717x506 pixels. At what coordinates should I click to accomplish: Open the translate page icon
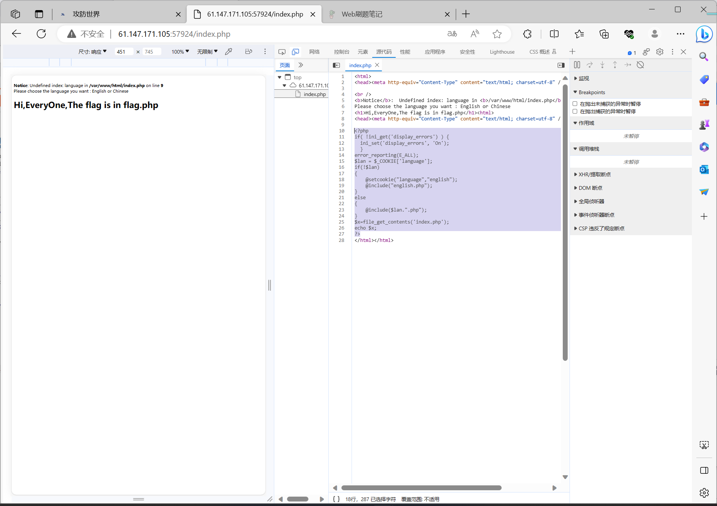coord(452,34)
